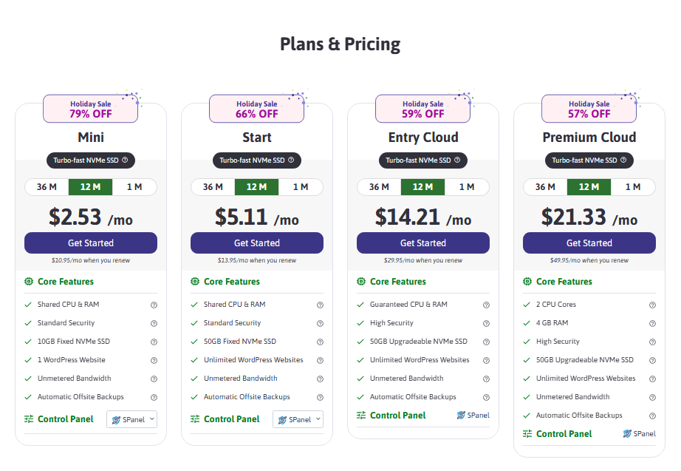The image size is (681, 471).
Task: Click the SPanel icon on Premium Cloud card
Action: [628, 433]
